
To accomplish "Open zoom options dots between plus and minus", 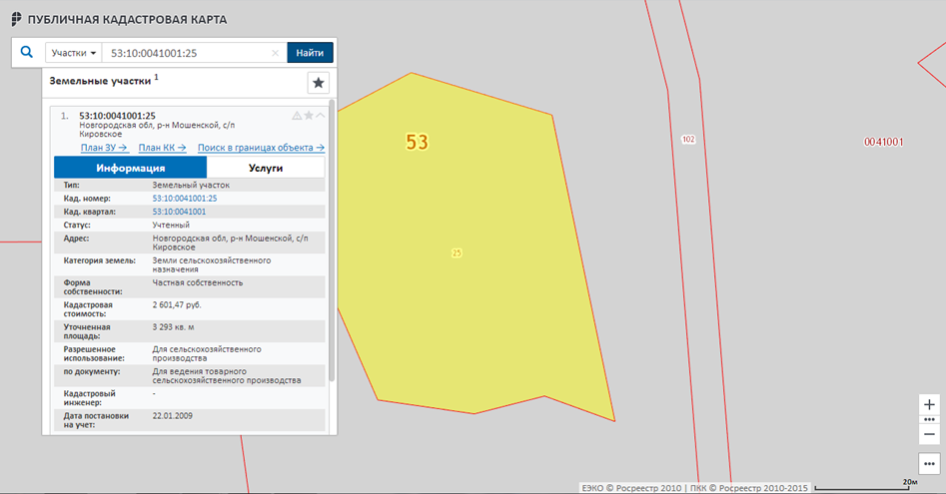I will (x=929, y=419).
